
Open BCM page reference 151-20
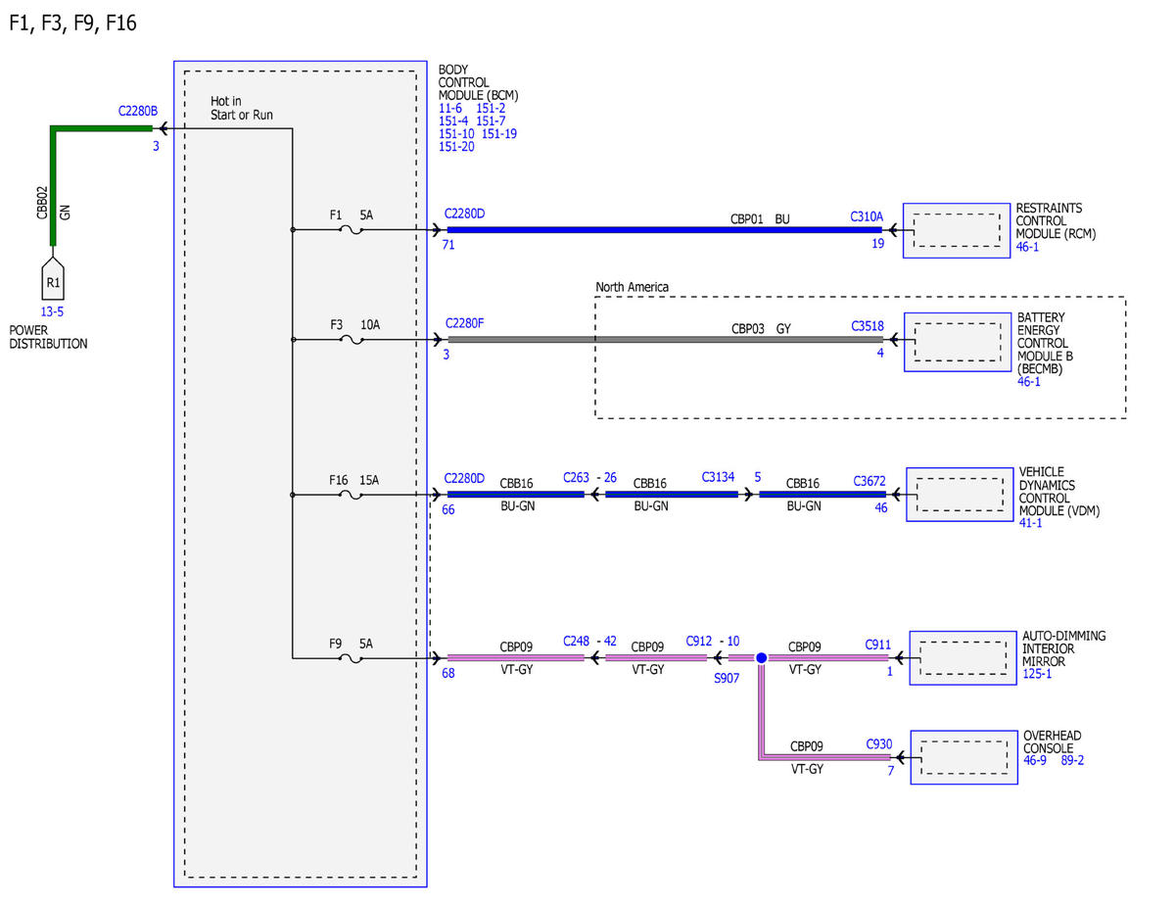point(456,147)
